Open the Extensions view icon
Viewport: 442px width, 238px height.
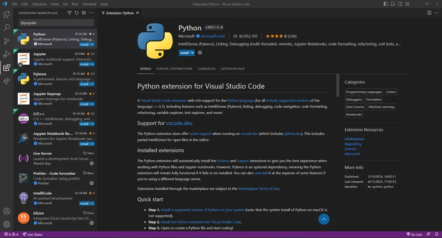click(7, 68)
